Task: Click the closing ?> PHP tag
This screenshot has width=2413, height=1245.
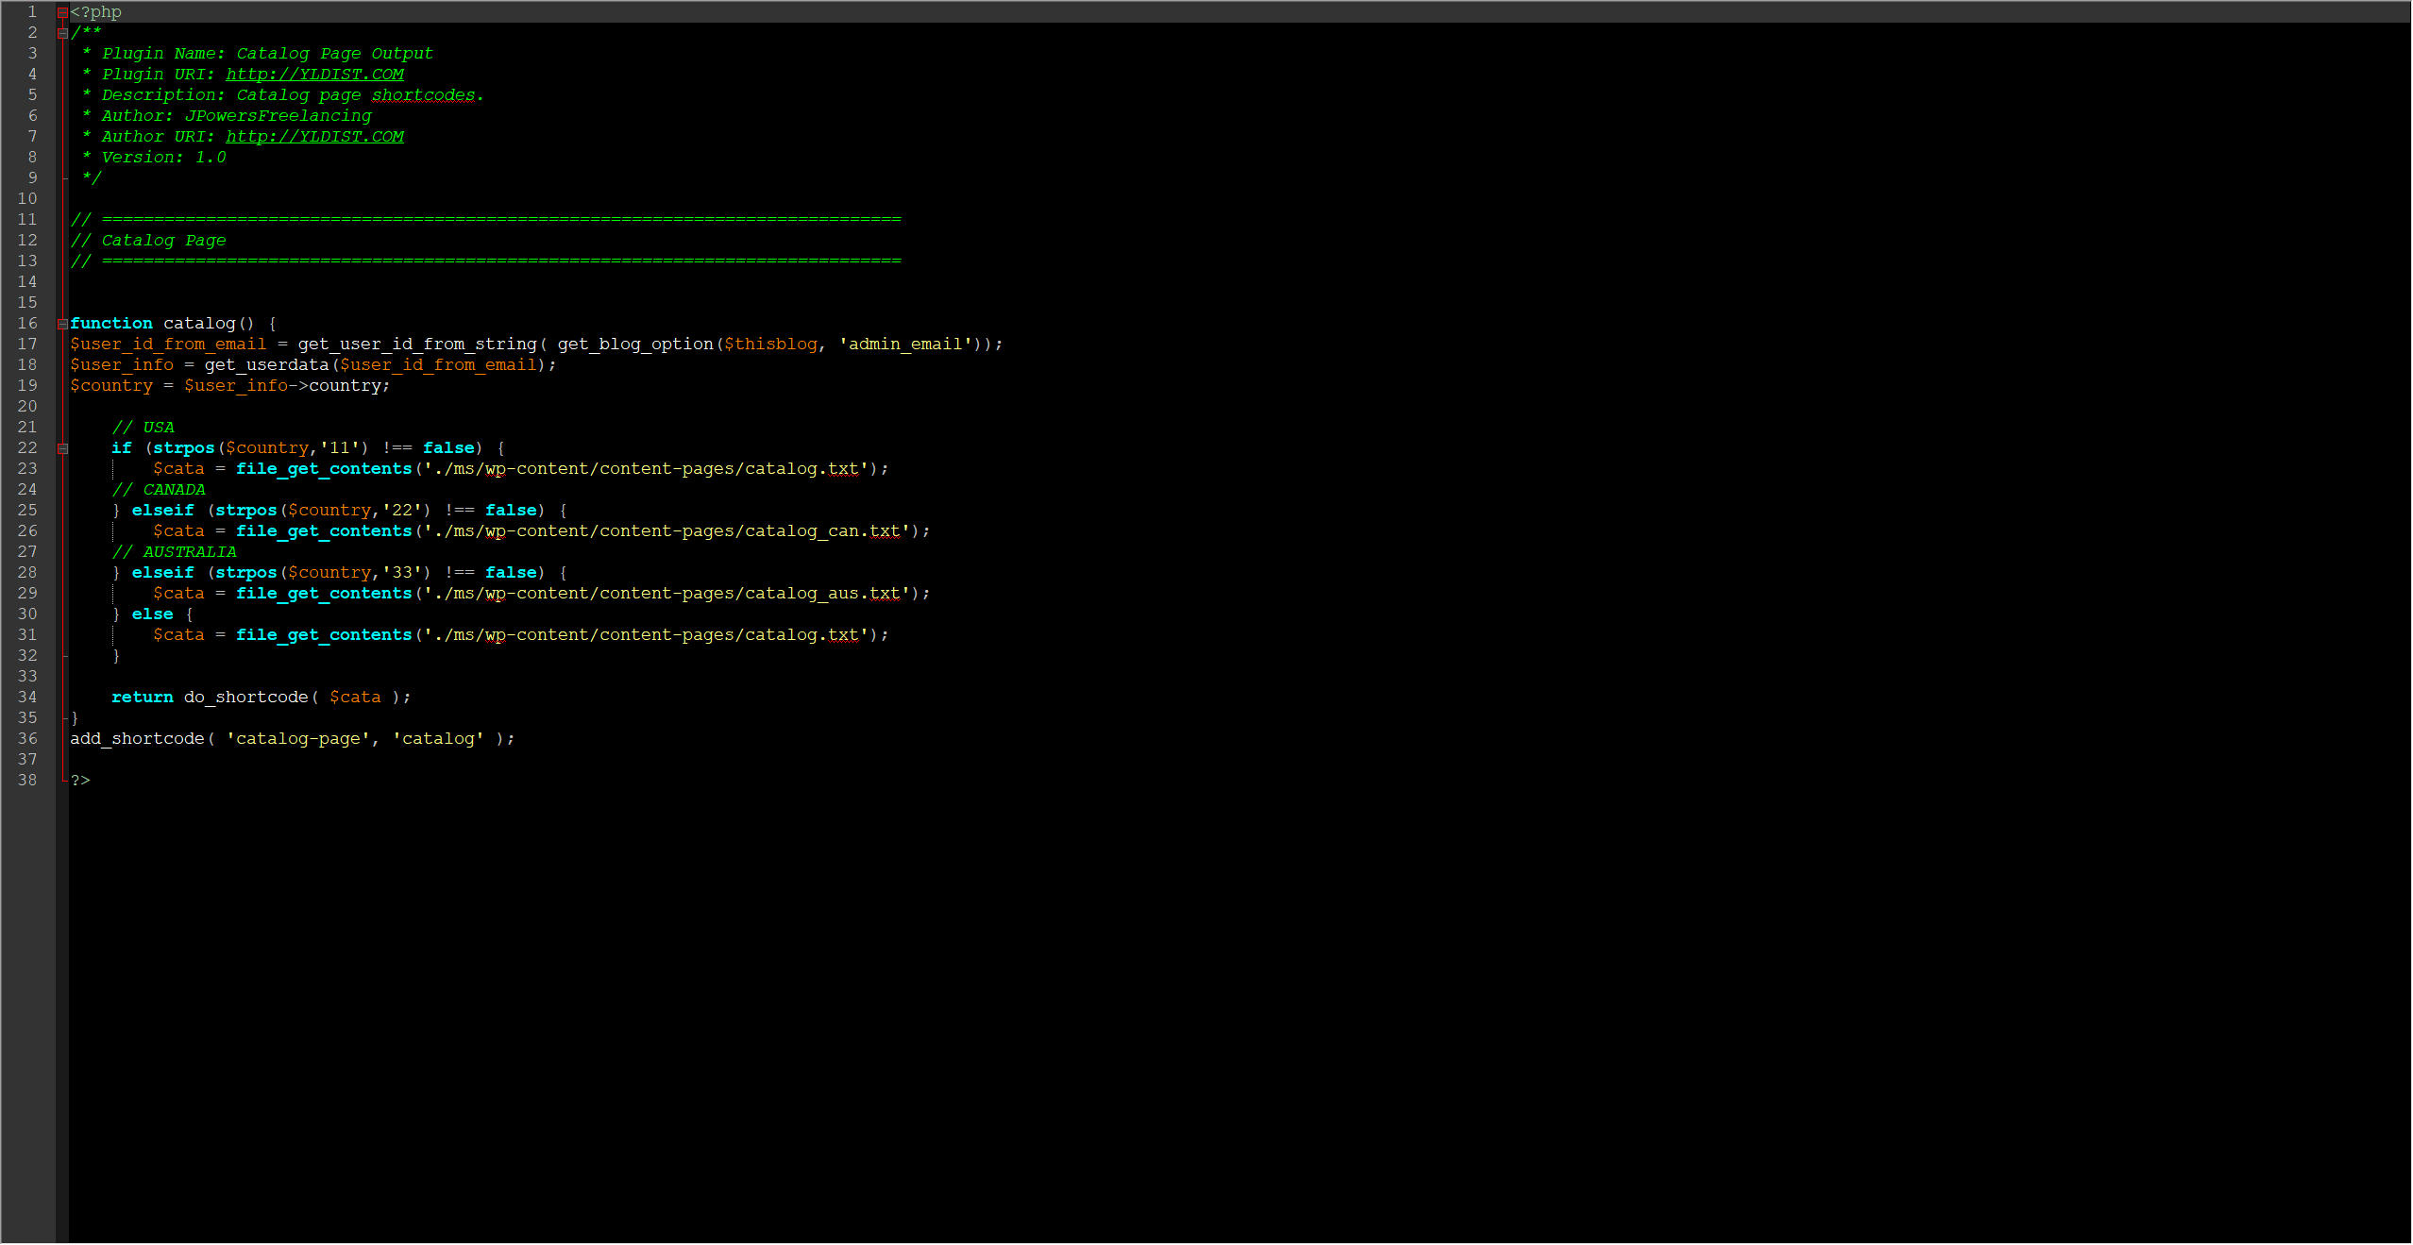Action: point(80,781)
